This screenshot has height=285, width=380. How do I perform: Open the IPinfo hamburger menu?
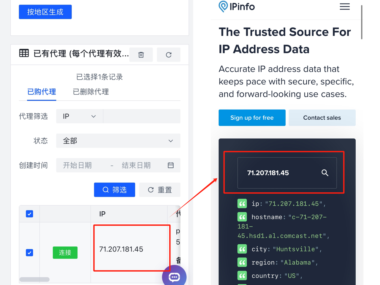click(x=345, y=7)
